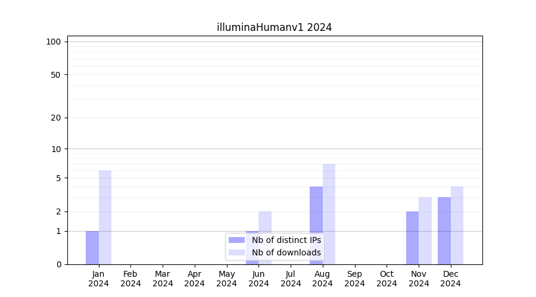Click the January downloads bar
This screenshot has width=536, height=297.
(105, 217)
